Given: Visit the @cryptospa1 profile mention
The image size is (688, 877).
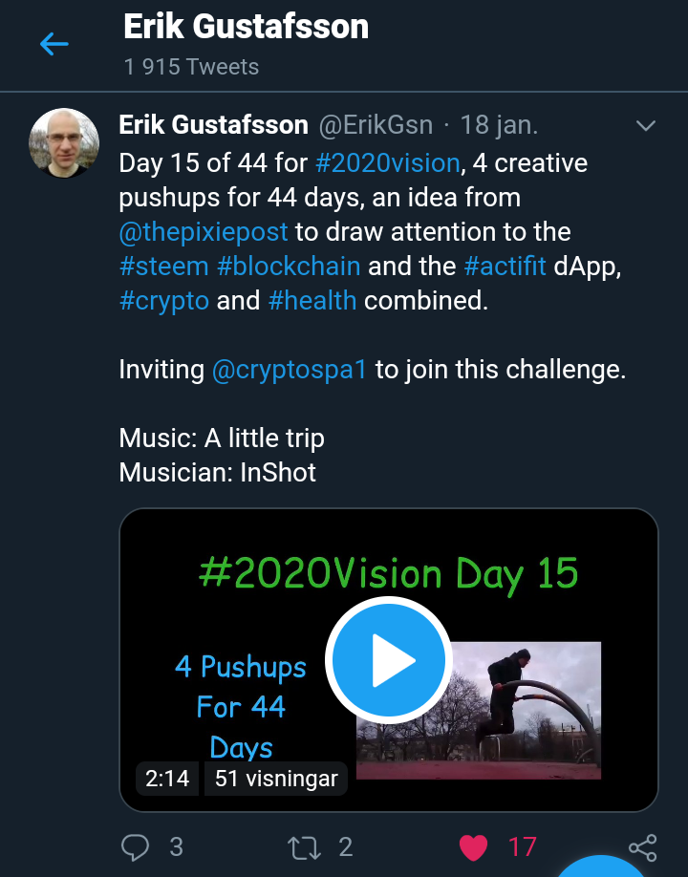Looking at the screenshot, I should (x=290, y=370).
